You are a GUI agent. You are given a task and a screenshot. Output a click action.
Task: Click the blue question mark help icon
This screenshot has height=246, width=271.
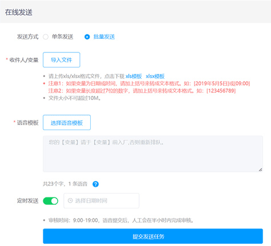tap(95, 184)
